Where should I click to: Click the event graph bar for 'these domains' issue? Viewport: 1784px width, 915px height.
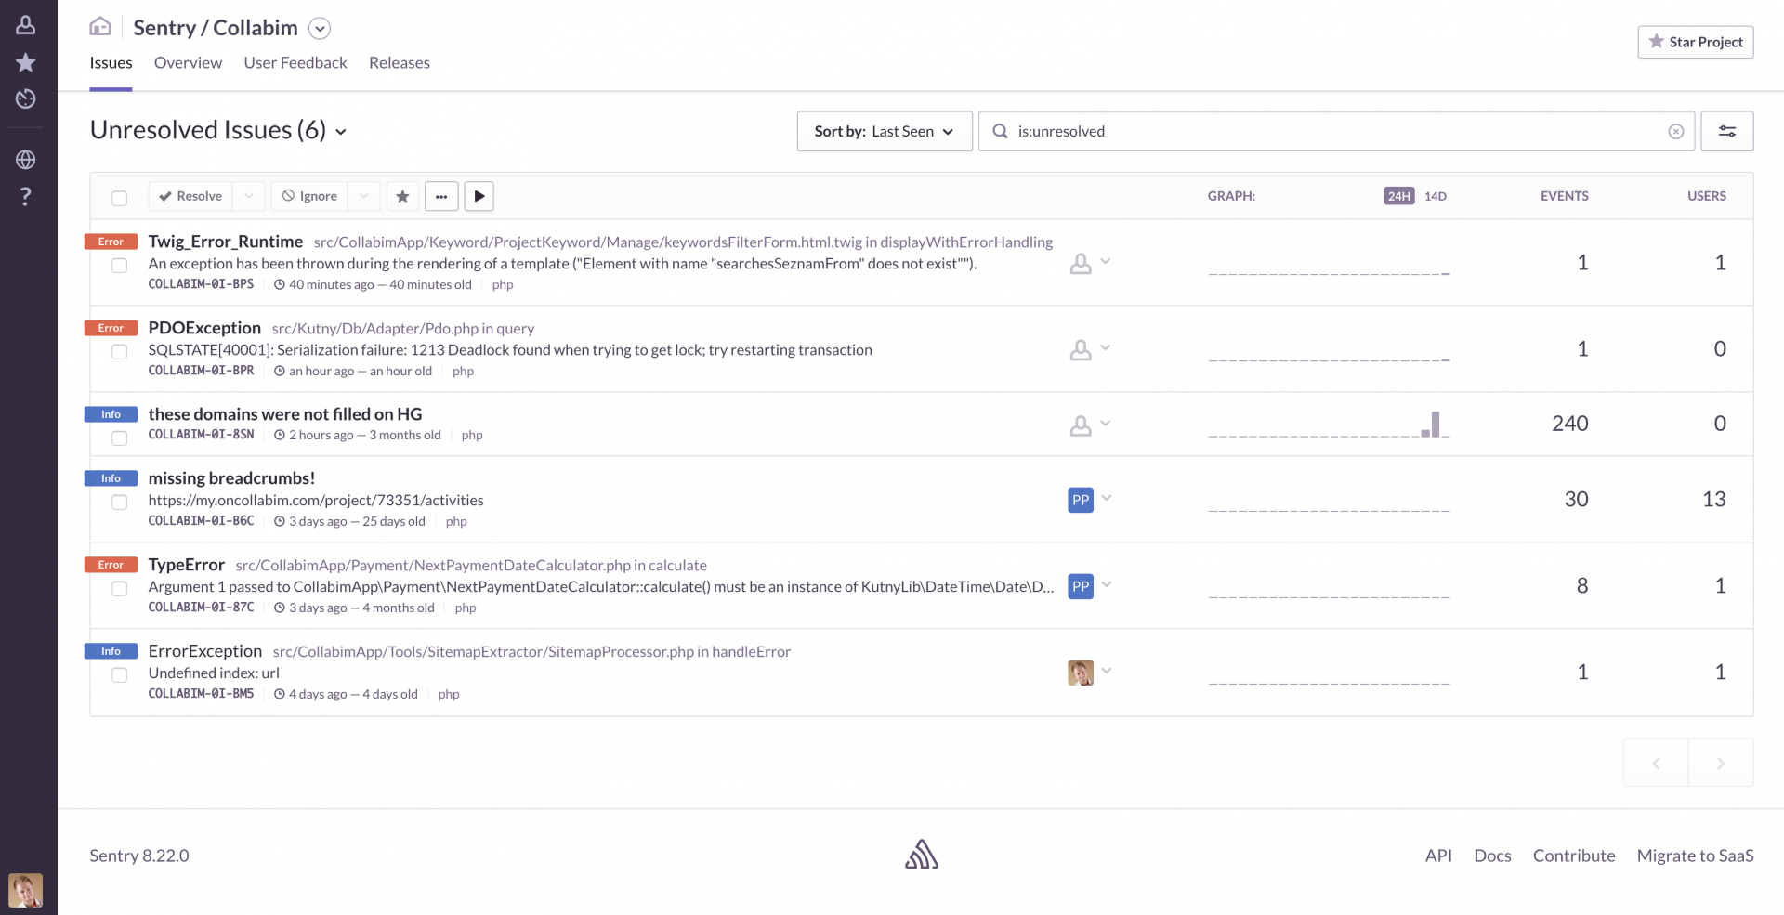click(x=1436, y=425)
